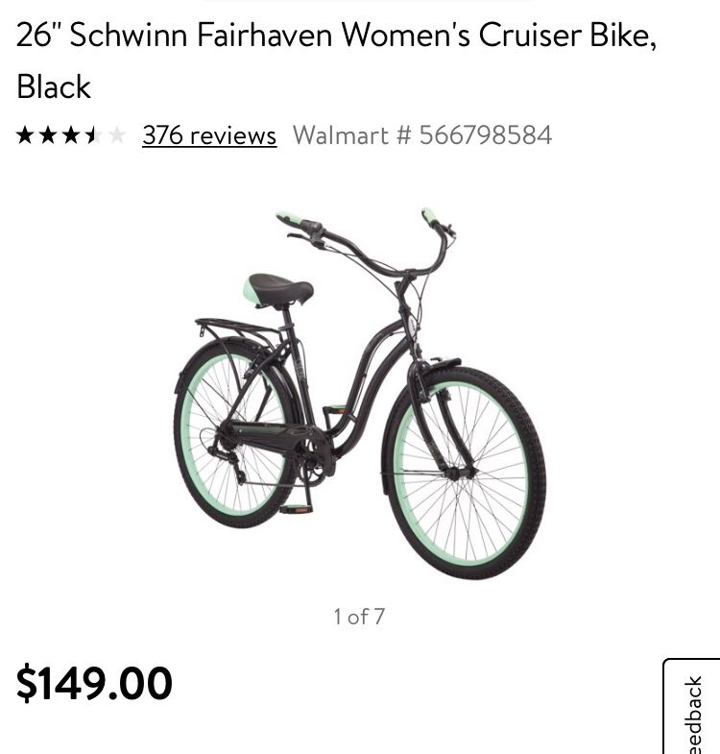Click the Walmart # 566798584 item number
Screen dimensions: 720x754
coord(422,135)
